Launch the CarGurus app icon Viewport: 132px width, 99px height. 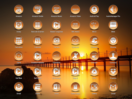(x=75, y=40)
